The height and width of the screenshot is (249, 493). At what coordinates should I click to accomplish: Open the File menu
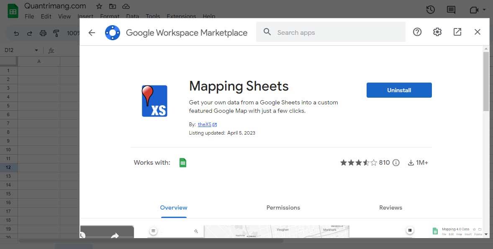click(29, 16)
